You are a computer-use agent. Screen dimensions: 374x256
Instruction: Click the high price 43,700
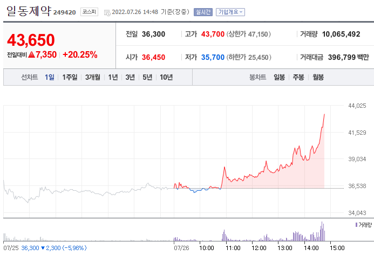[213, 34]
